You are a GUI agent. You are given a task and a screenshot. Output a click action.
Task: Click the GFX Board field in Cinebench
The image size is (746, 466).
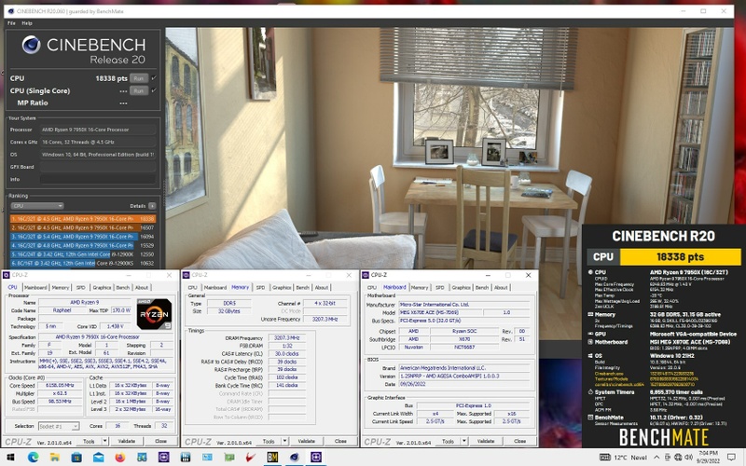pyautogui.click(x=98, y=167)
